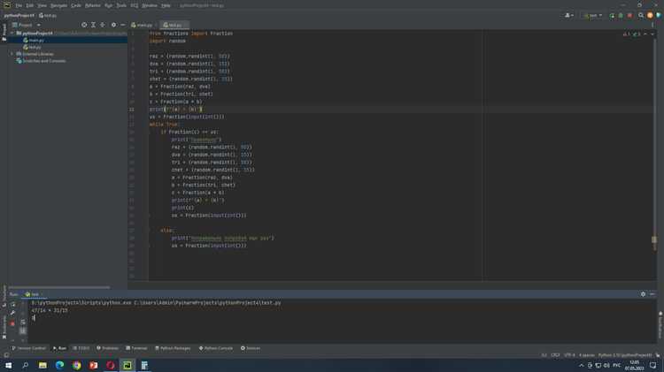
Task: Click editor vertical scrollbar marker
Action: tap(654, 239)
